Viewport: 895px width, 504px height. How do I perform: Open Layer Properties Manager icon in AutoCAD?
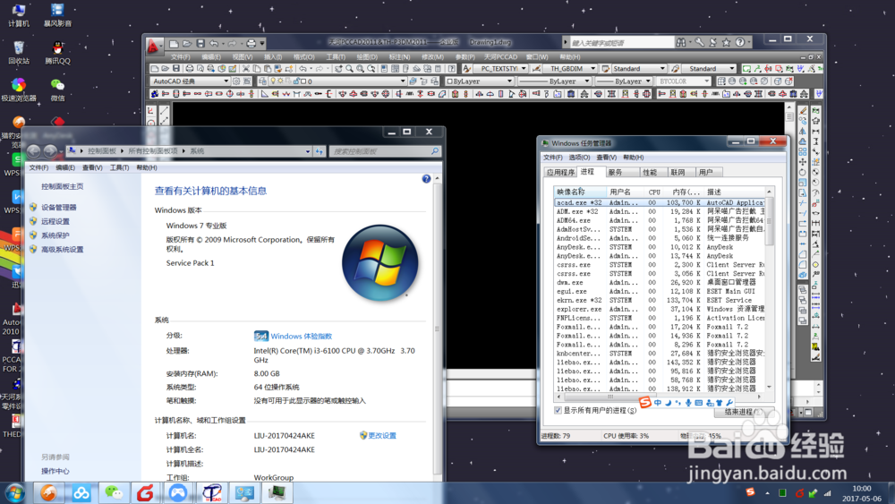[x=262, y=81]
